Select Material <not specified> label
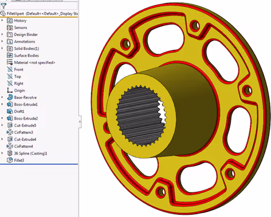271x217 pixels. tap(34, 62)
